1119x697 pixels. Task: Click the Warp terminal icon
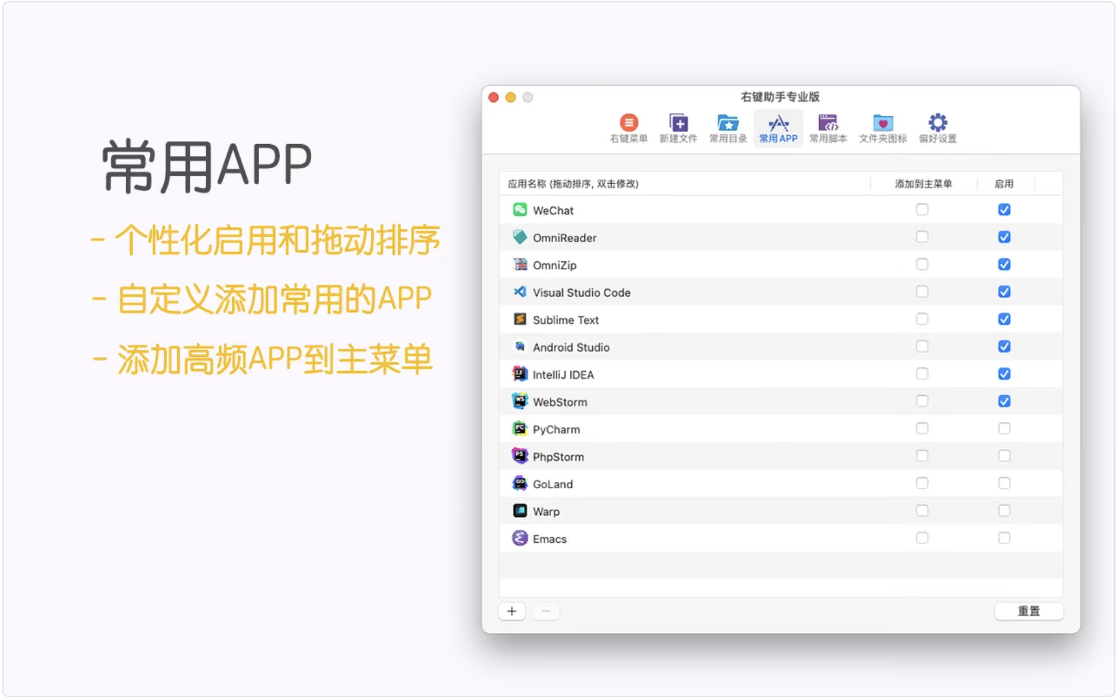click(520, 511)
